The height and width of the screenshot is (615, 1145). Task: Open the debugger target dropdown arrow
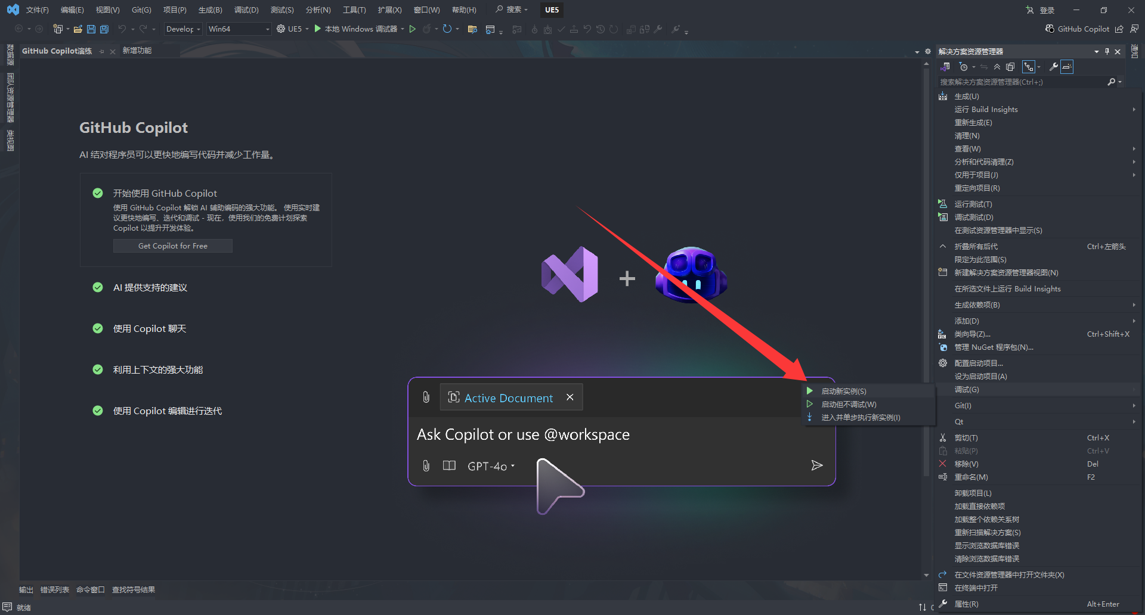point(403,29)
